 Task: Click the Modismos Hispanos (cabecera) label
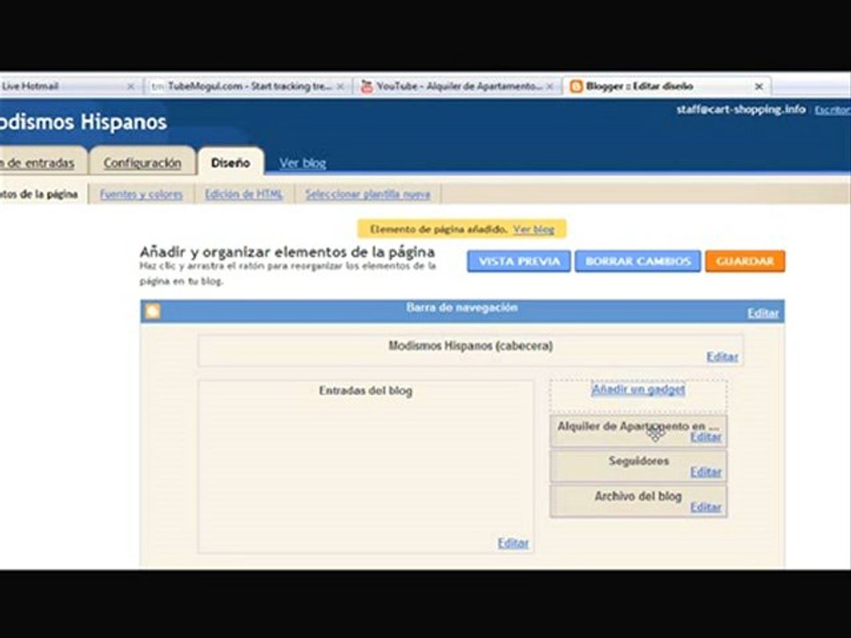[x=471, y=346]
